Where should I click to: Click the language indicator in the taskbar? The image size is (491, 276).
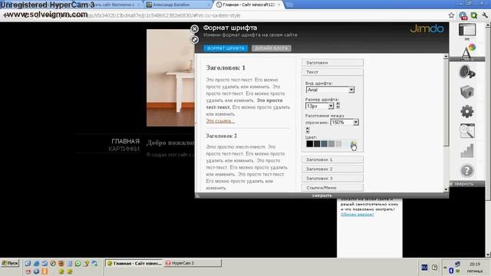[x=424, y=268]
